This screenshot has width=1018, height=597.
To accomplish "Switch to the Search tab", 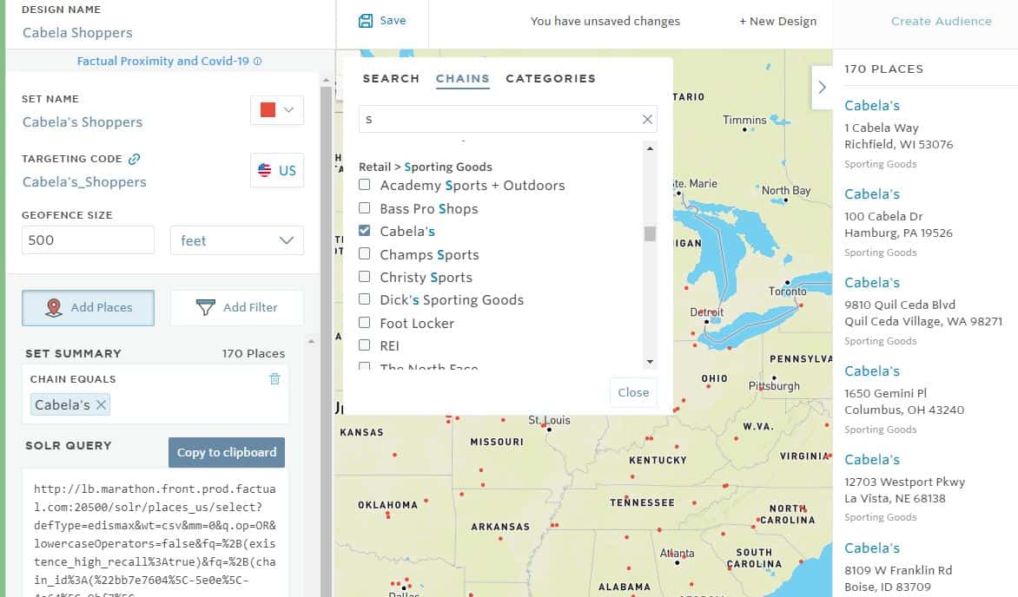I will click(x=391, y=78).
